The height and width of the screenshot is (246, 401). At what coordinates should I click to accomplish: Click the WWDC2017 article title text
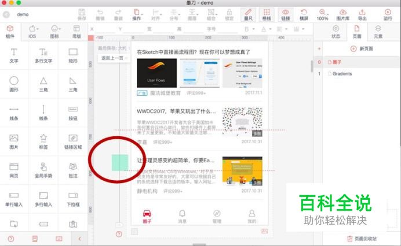[x=176, y=111]
